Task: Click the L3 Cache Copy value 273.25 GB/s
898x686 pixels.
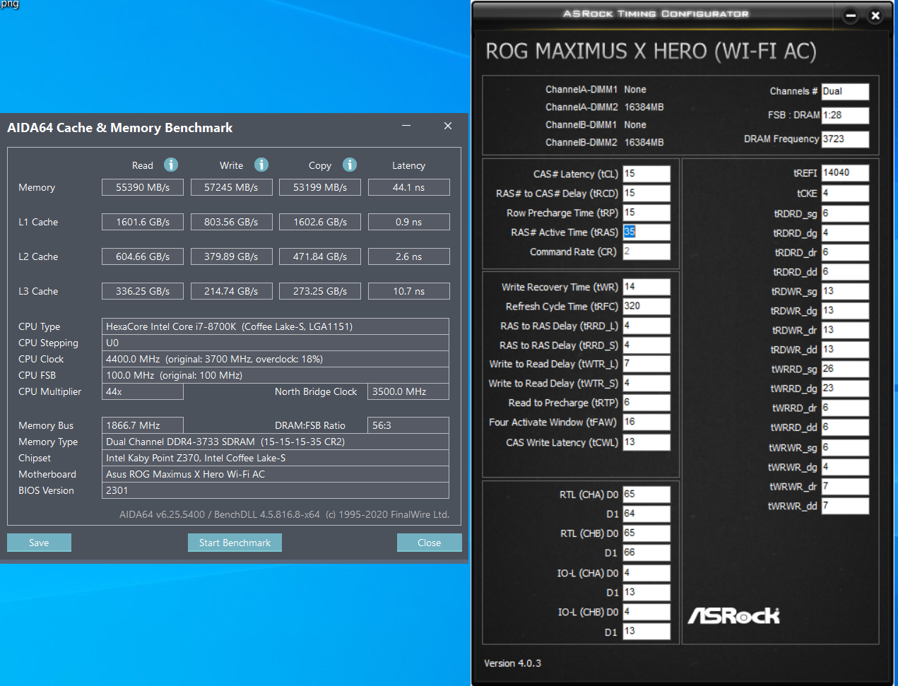Action: coord(320,291)
